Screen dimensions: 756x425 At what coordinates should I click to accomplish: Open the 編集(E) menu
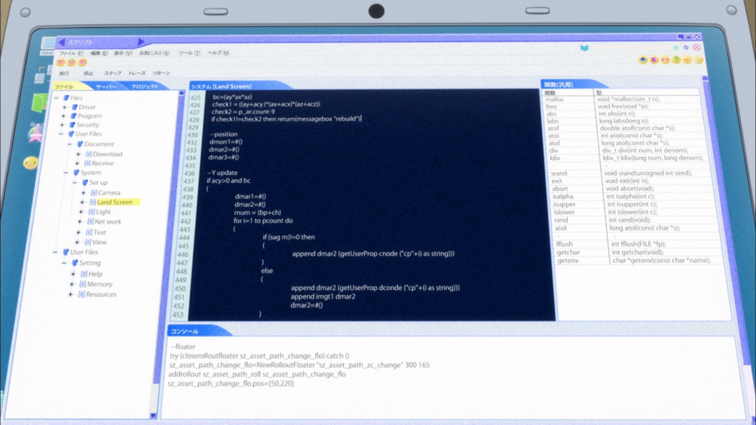[99, 53]
